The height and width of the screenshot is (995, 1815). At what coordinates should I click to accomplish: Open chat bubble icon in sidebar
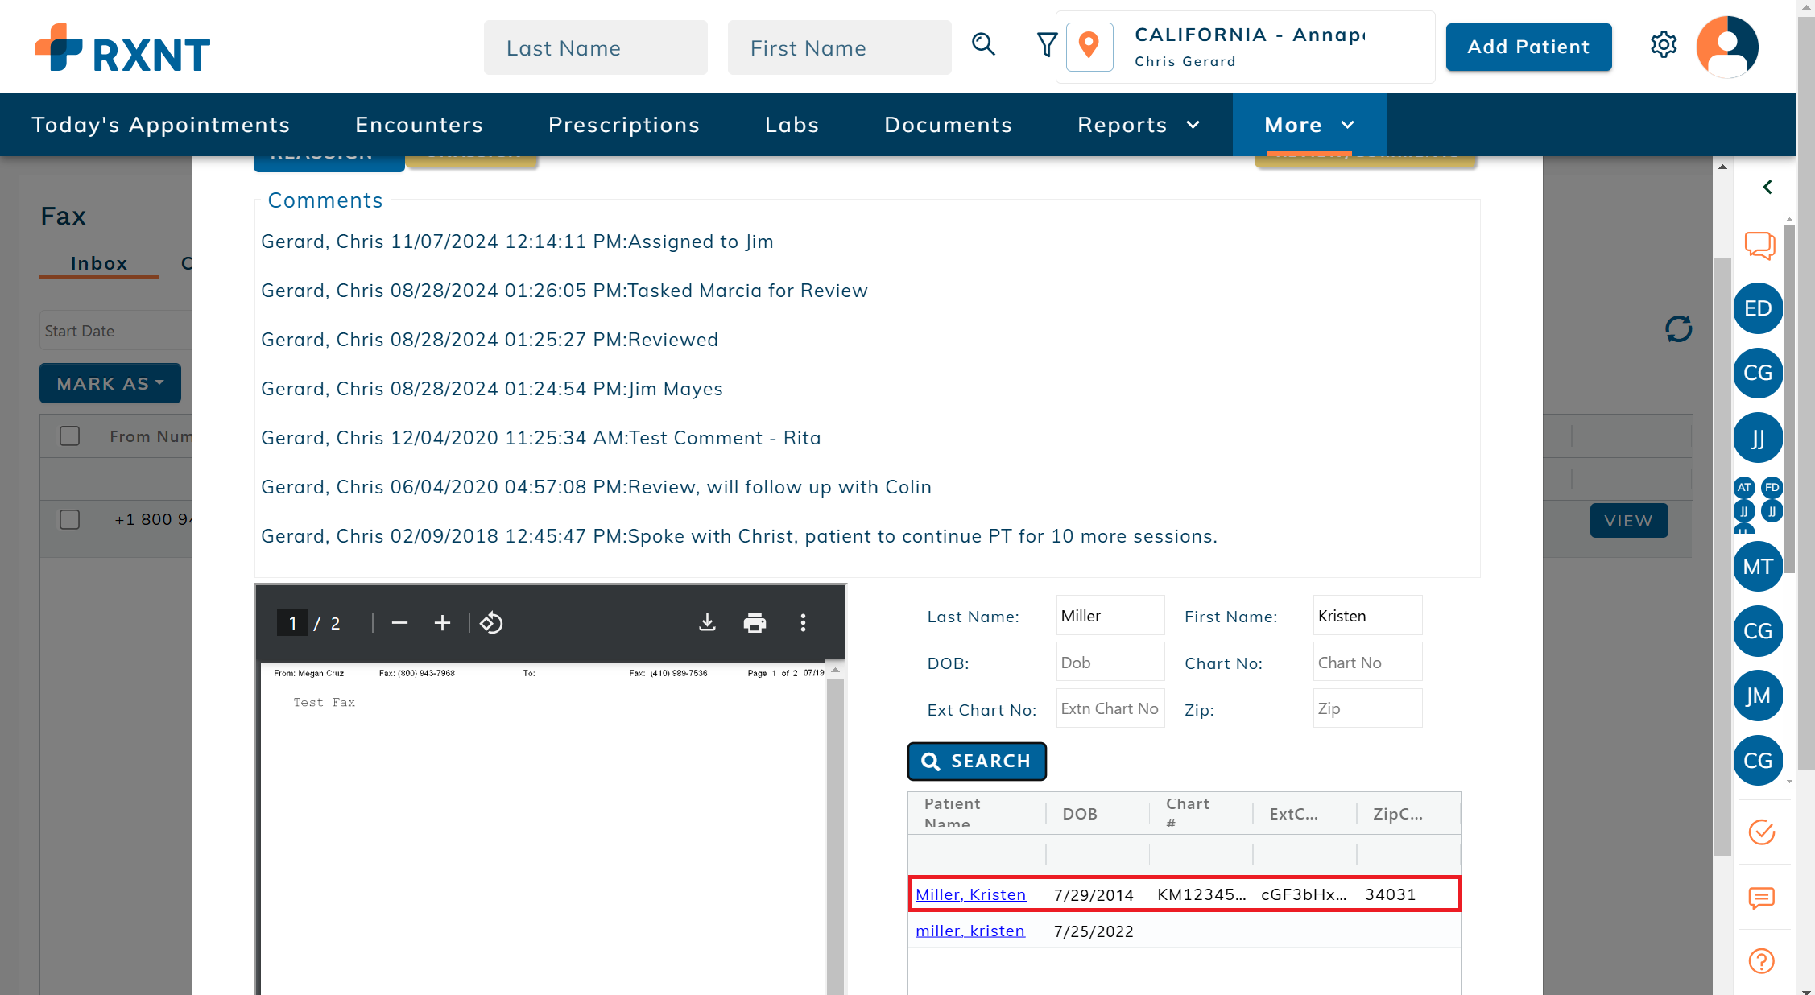point(1759,245)
